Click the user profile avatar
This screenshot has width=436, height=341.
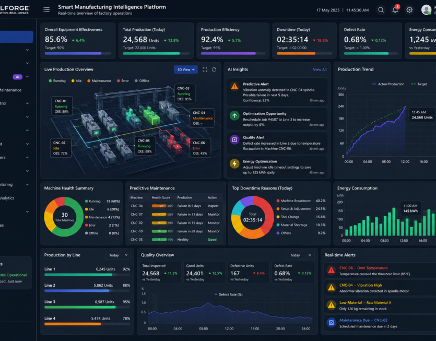pyautogui.click(x=426, y=10)
